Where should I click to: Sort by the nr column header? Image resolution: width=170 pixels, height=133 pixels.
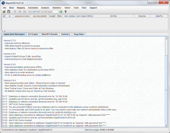click(x=10, y=16)
